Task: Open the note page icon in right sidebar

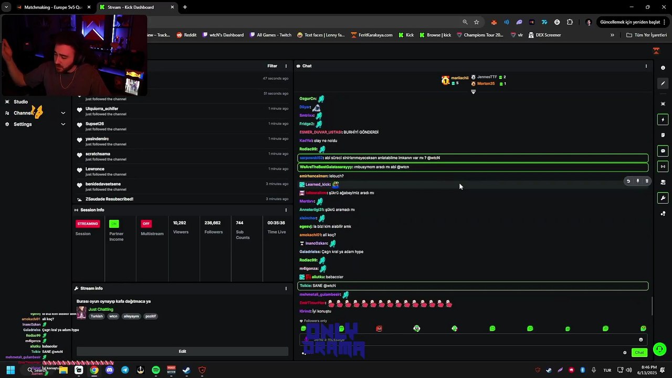Action: click(x=663, y=135)
